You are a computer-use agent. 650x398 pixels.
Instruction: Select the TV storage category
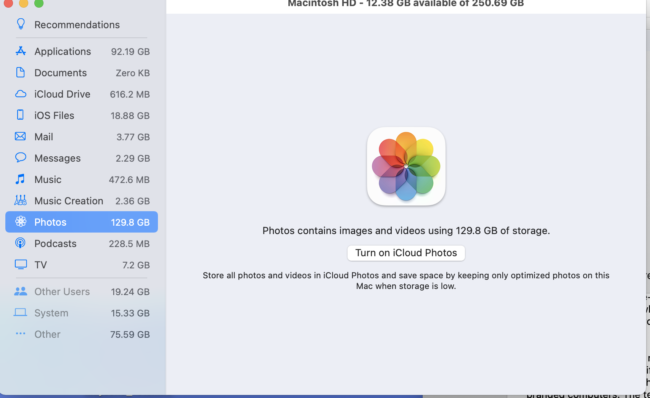[x=82, y=265]
